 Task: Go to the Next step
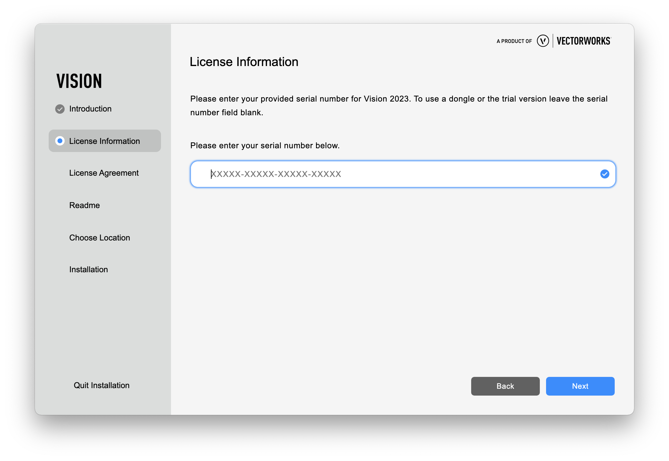click(x=580, y=386)
